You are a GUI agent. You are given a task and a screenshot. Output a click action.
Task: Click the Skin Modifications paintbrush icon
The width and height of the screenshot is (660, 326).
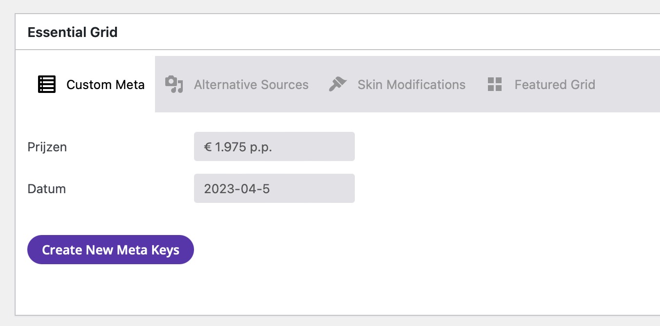[x=337, y=85]
